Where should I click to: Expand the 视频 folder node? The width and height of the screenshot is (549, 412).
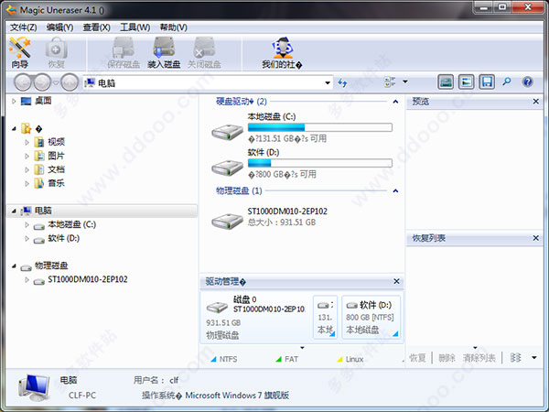tap(27, 142)
